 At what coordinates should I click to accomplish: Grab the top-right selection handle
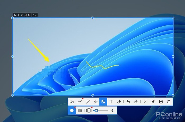[x=173, y=18]
